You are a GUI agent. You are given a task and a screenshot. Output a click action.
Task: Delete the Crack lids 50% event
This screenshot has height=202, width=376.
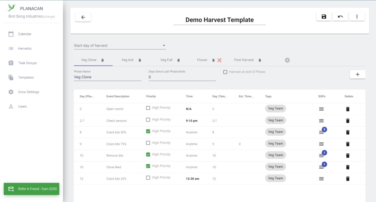(x=348, y=132)
